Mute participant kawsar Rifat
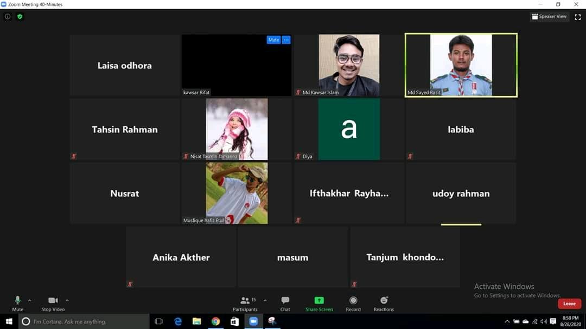The width and height of the screenshot is (586, 329). coord(273,40)
